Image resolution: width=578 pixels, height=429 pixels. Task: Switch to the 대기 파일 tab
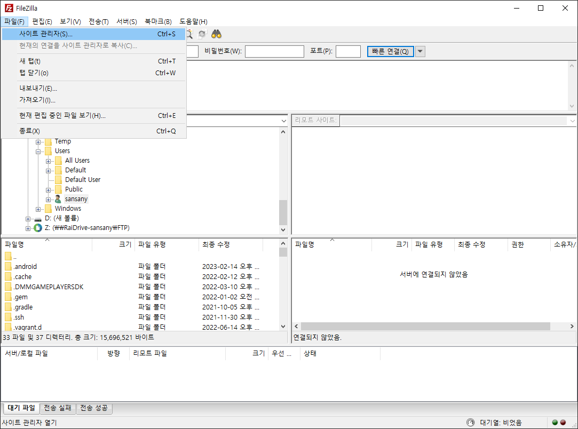tap(21, 408)
